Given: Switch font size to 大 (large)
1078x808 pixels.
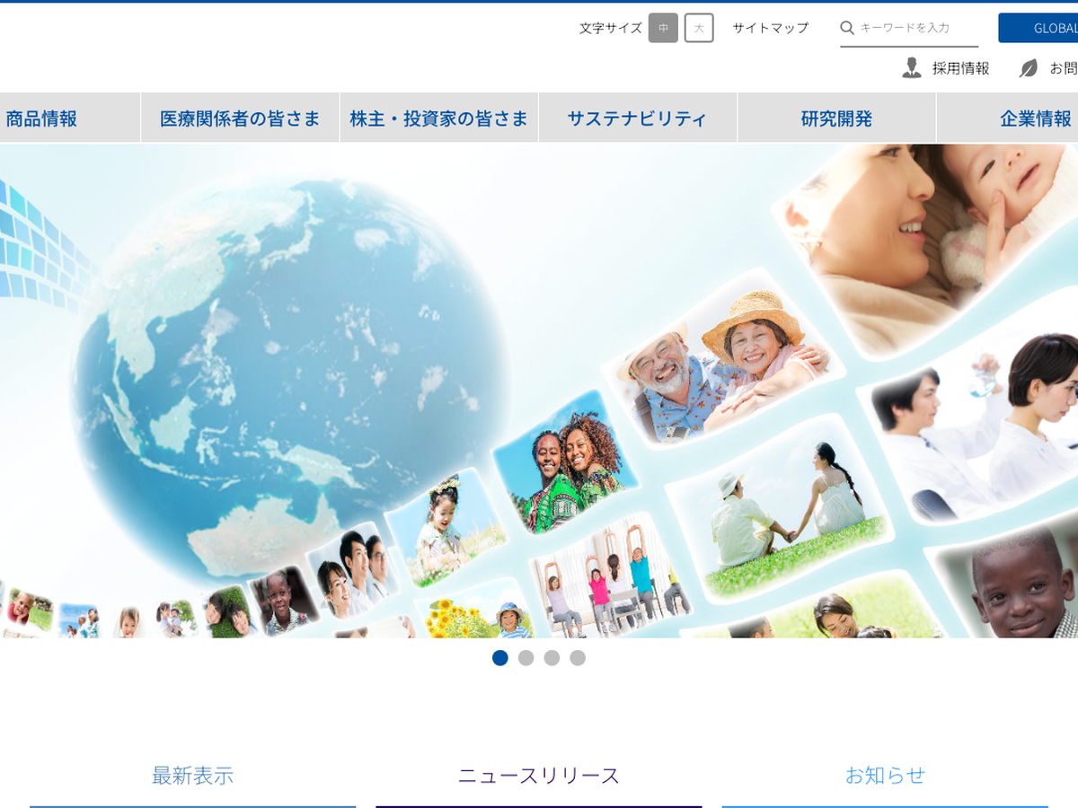Looking at the screenshot, I should point(699,28).
